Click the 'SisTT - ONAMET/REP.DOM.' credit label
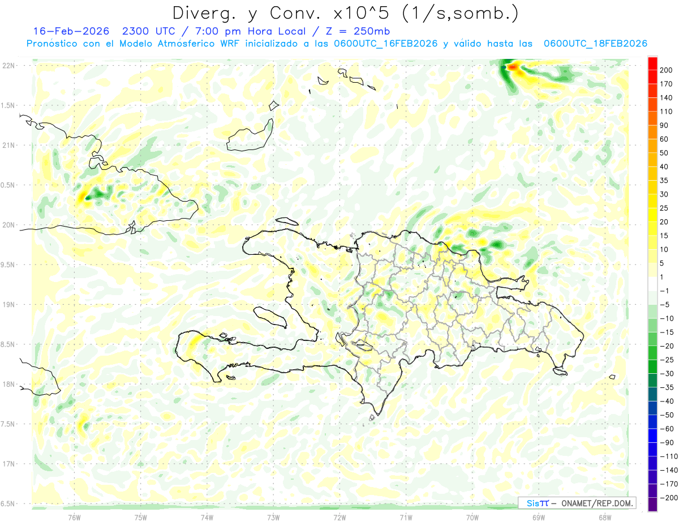The width and height of the screenshot is (679, 525). [577, 503]
